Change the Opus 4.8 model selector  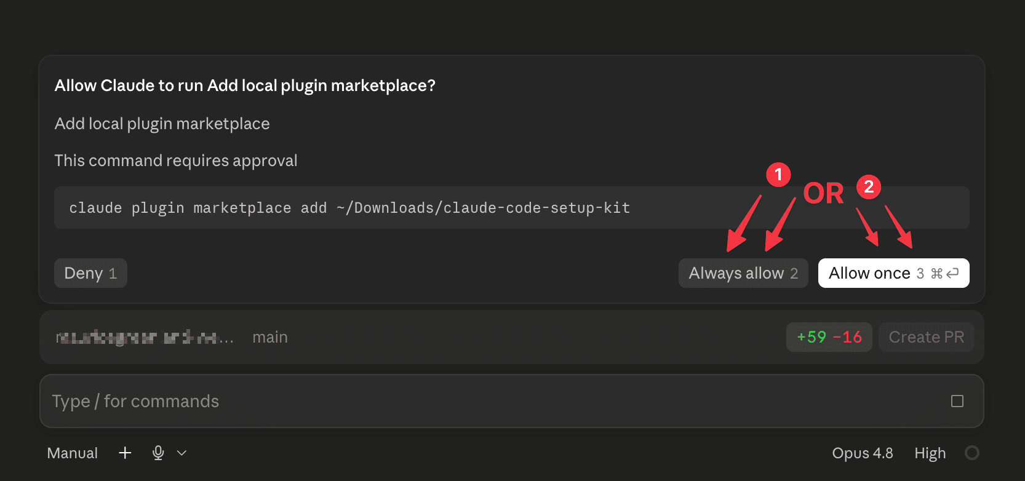(863, 453)
